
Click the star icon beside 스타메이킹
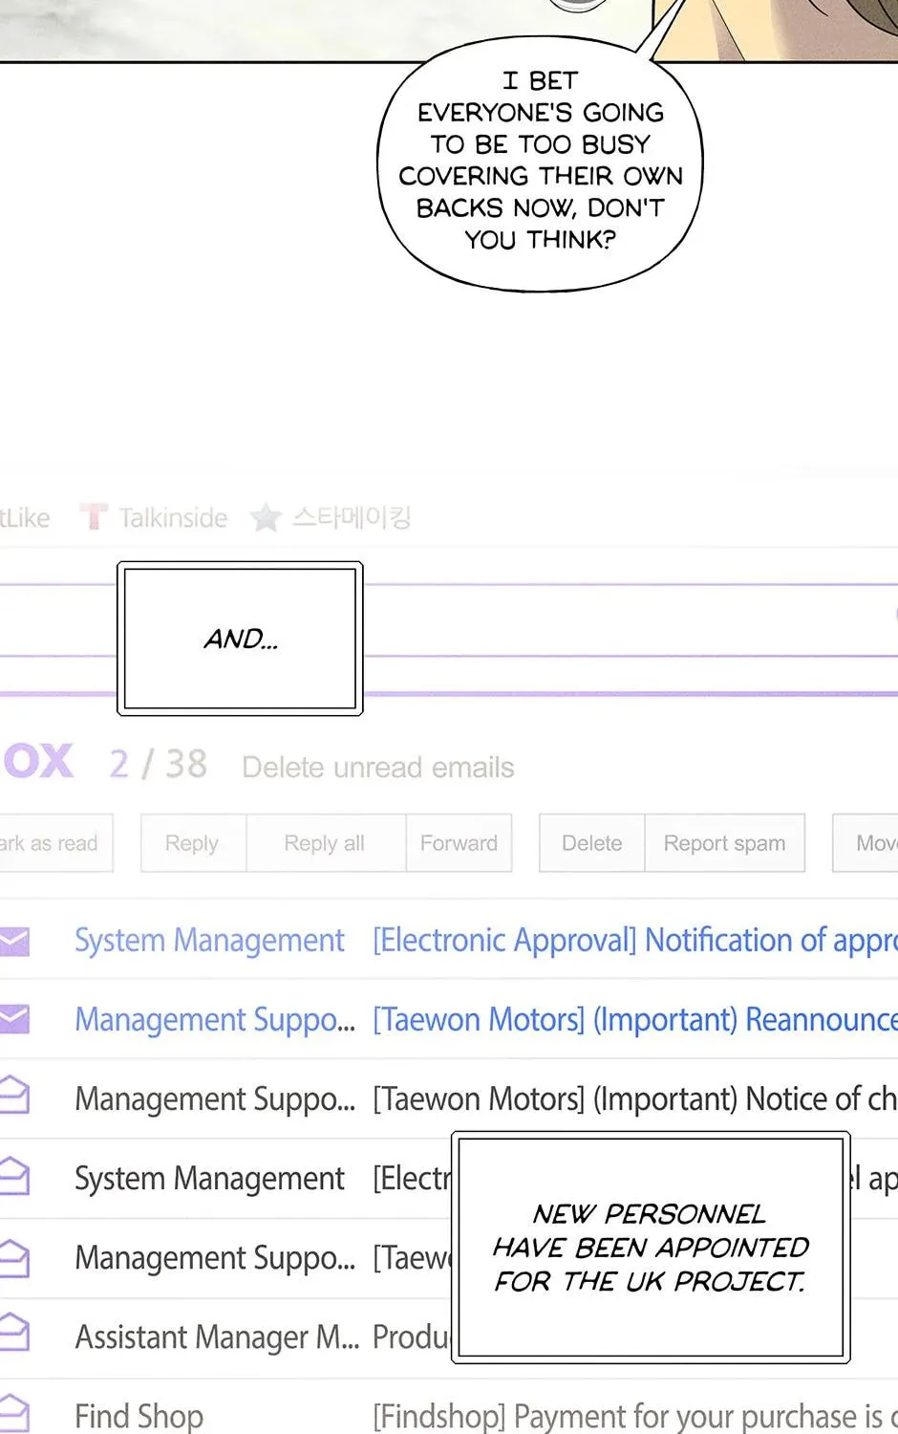point(266,517)
